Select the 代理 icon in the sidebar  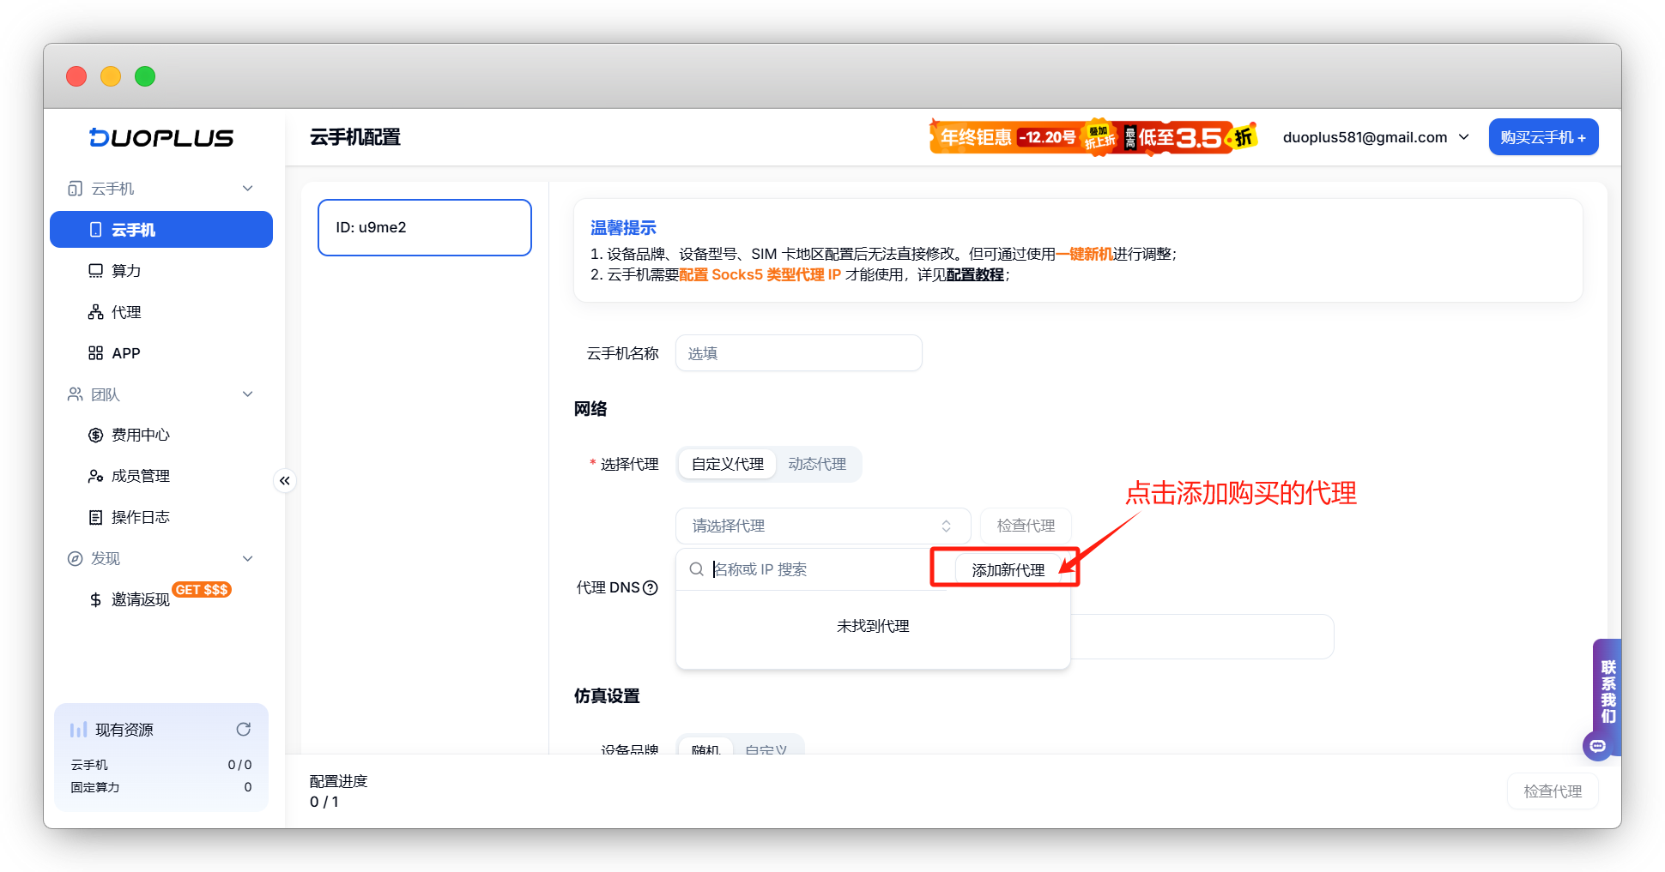point(96,311)
